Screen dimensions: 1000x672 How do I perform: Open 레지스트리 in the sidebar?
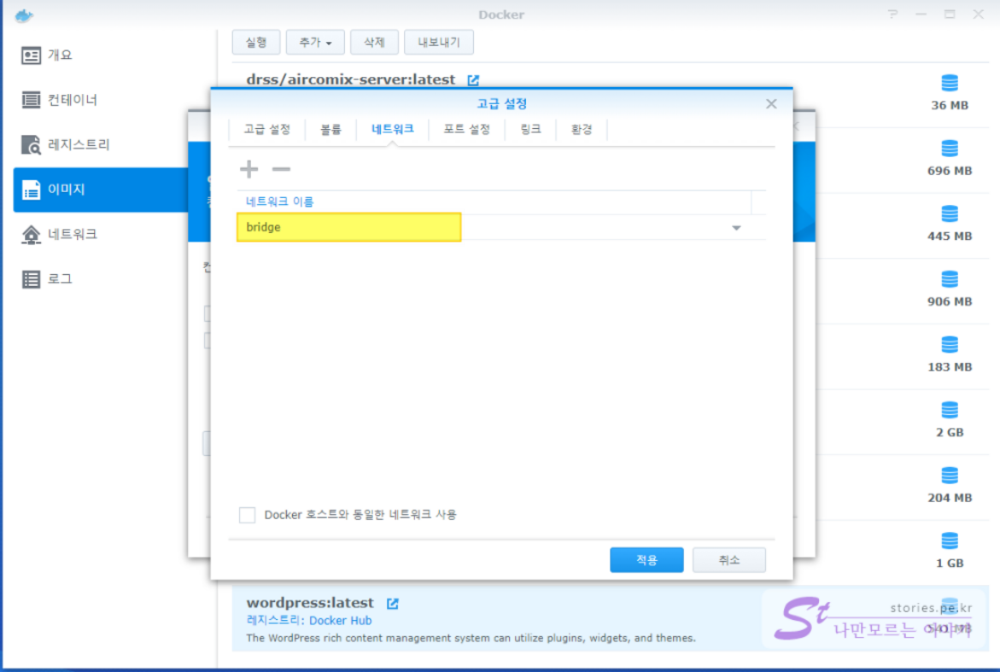pos(79,145)
